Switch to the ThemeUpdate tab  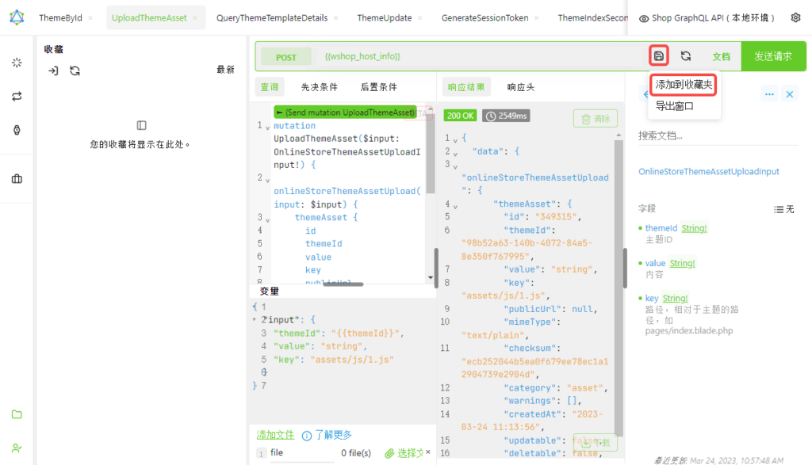[384, 17]
